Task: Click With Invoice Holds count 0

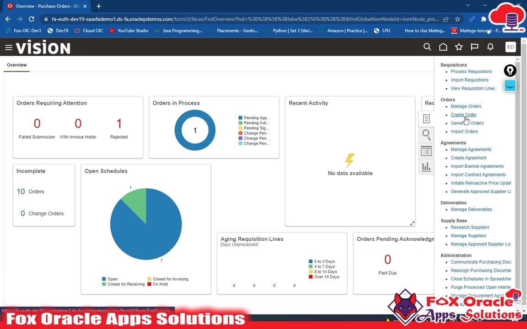Action: (x=78, y=123)
